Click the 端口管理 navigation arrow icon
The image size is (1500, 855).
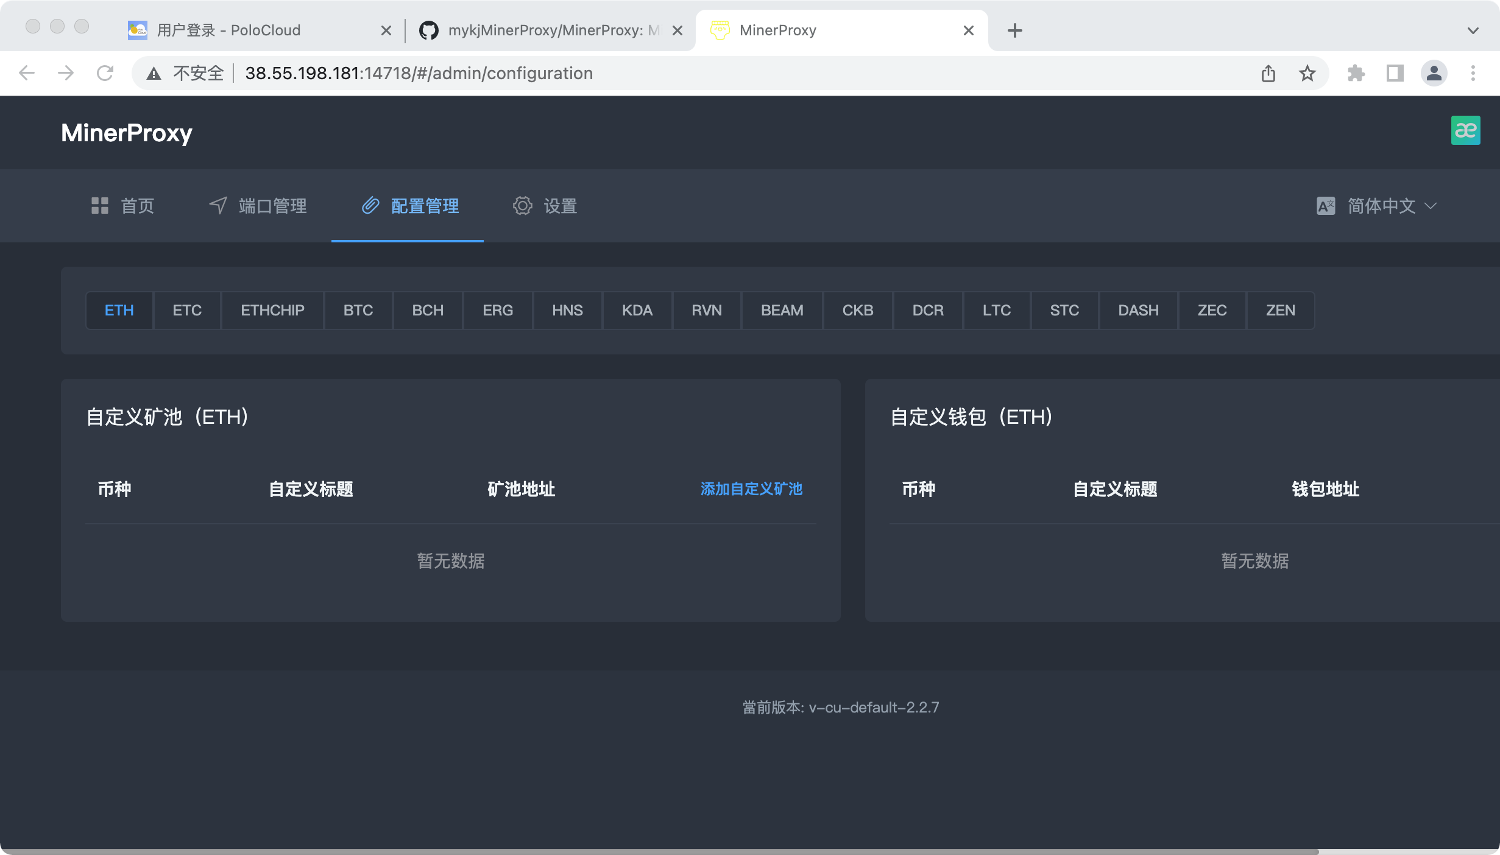[x=218, y=206]
